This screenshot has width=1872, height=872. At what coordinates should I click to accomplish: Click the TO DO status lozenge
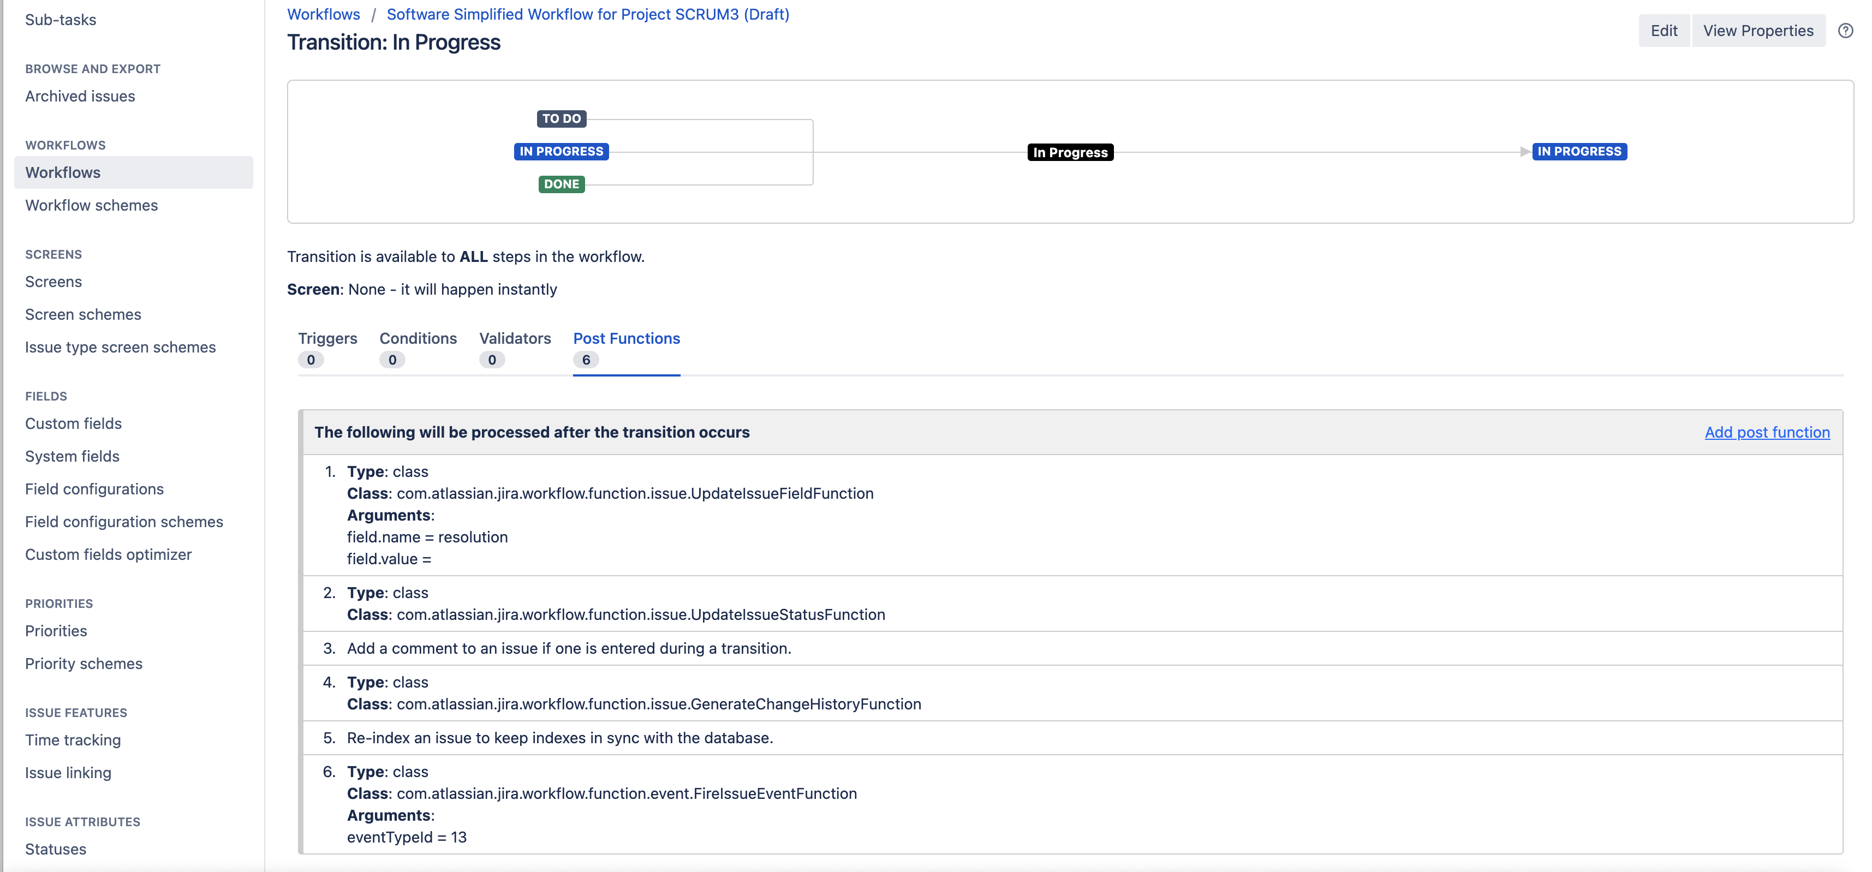coord(561,118)
